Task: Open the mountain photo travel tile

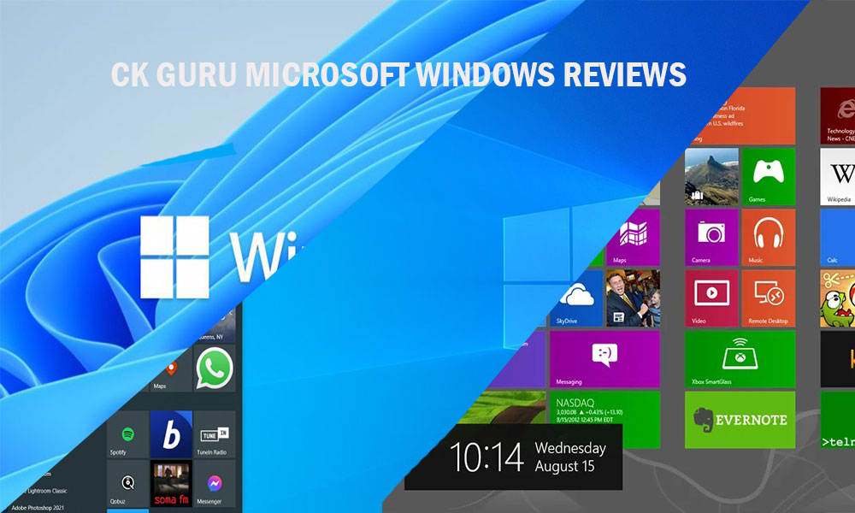Action: [711, 177]
